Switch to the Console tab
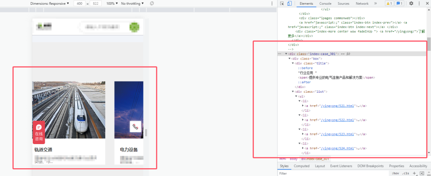Viewport: 431px width, 176px height. [325, 3]
